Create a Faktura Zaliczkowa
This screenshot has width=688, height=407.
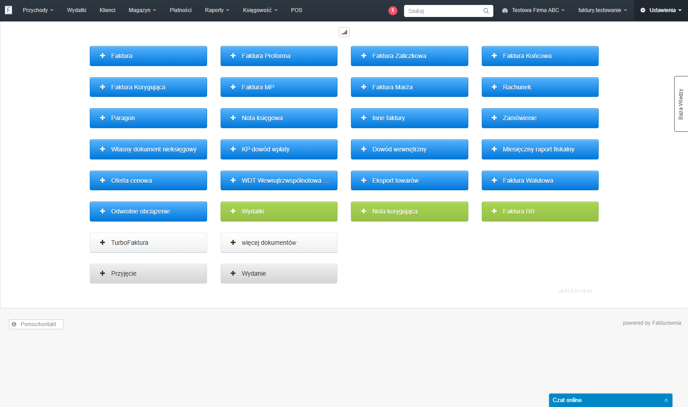(x=409, y=56)
